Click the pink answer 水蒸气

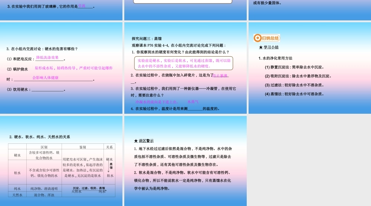tap(193, 102)
